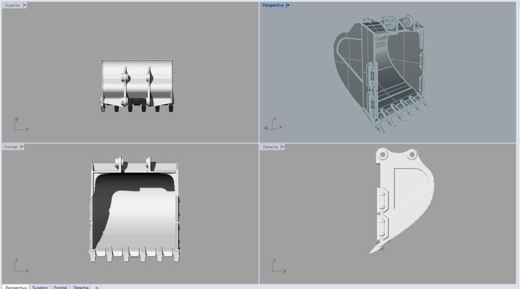Click the Superior viewport title label
Image resolution: width=520 pixels, height=289 pixels.
click(x=12, y=5)
